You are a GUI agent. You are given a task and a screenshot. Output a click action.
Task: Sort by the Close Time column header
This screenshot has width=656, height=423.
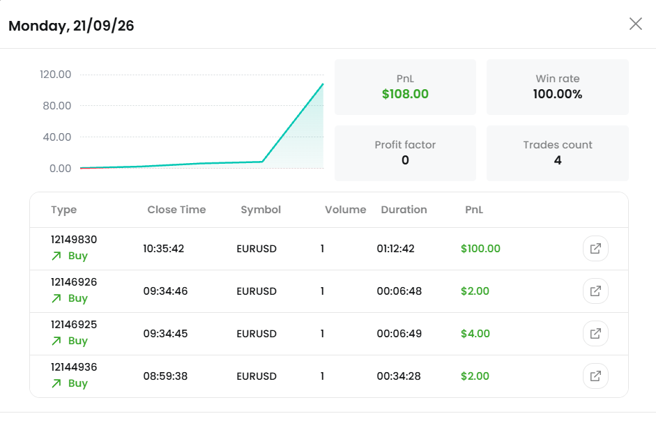176,210
